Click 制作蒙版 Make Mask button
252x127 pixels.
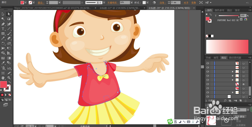coord(240,117)
